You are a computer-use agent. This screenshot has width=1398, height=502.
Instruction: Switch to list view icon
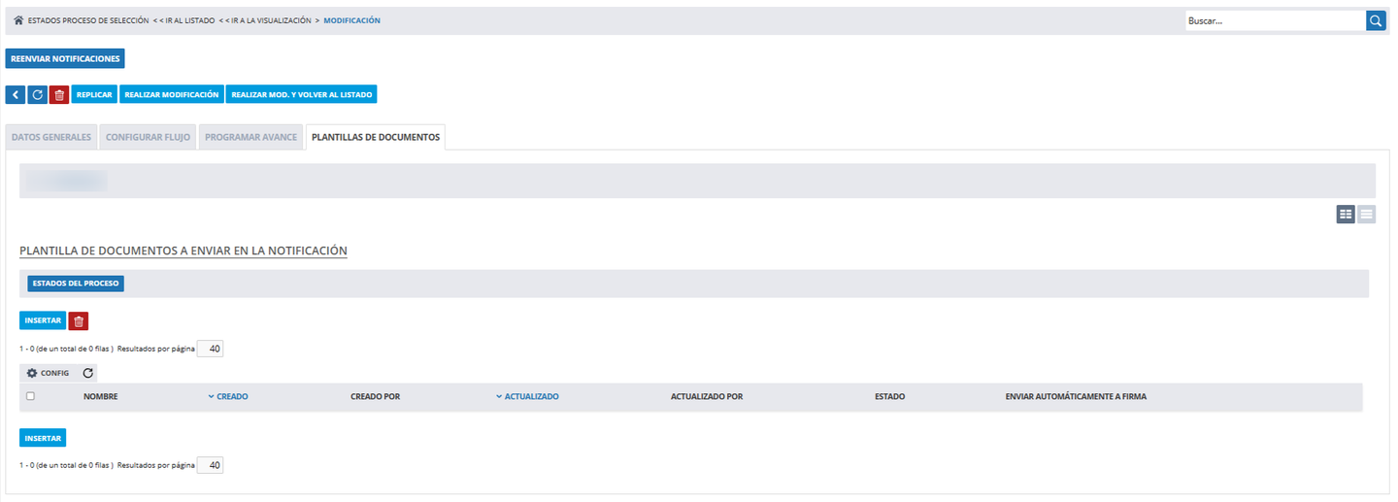pyautogui.click(x=1366, y=215)
